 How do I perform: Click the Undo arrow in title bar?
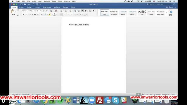click(x=29, y=4)
